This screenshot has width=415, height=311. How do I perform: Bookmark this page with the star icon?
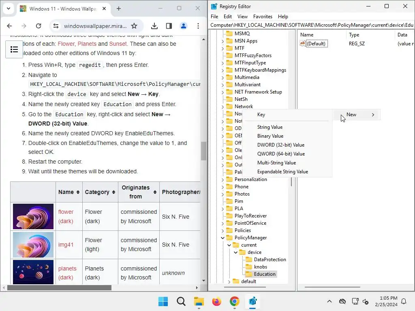pyautogui.click(x=134, y=26)
